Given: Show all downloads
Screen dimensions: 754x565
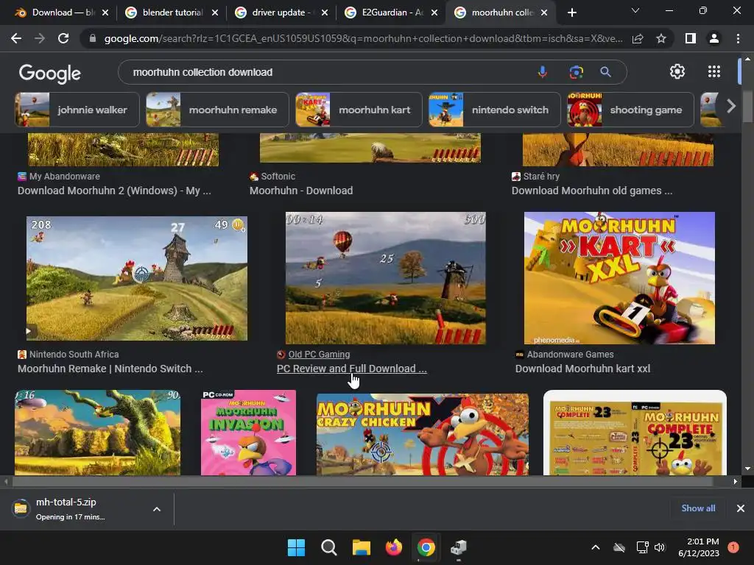Looking at the screenshot, I should point(698,508).
